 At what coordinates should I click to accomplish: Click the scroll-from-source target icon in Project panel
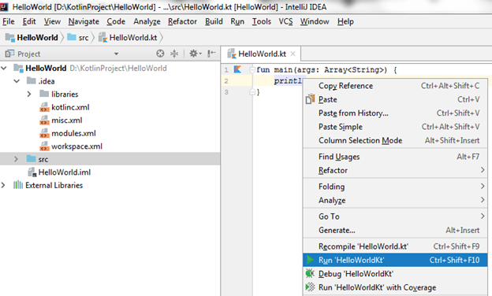(x=160, y=54)
